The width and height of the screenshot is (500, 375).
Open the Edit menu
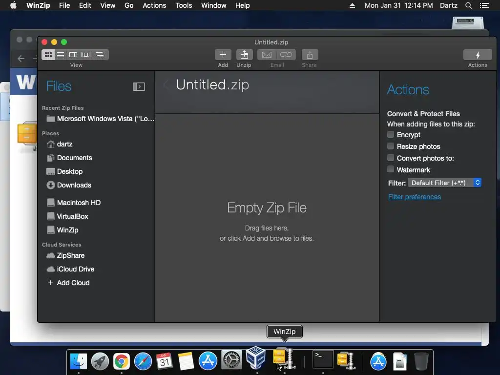85,5
